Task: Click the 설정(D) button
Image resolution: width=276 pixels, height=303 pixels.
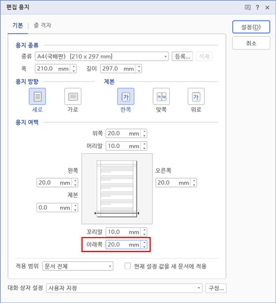Action: (x=251, y=27)
